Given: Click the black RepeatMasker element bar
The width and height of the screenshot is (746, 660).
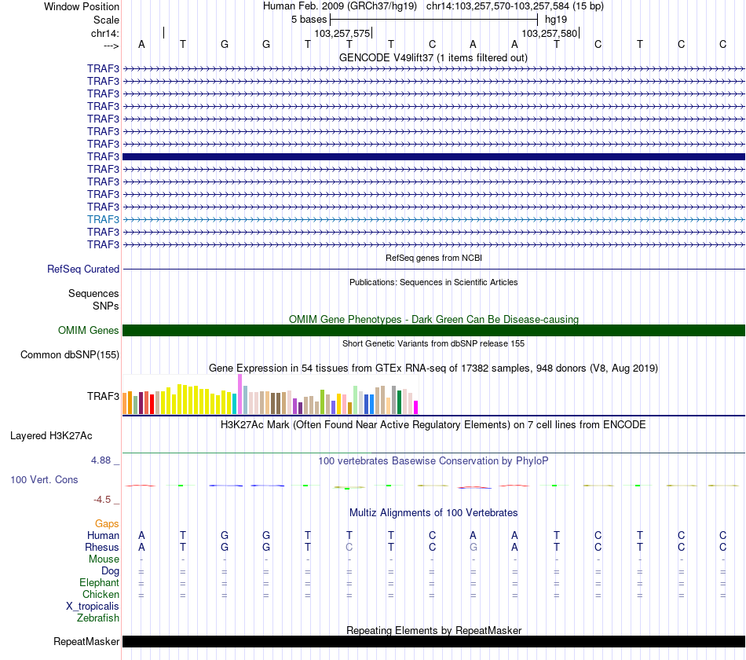Looking at the screenshot, I should pyautogui.click(x=433, y=641).
